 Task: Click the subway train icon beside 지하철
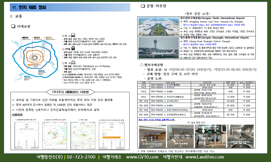point(73,48)
